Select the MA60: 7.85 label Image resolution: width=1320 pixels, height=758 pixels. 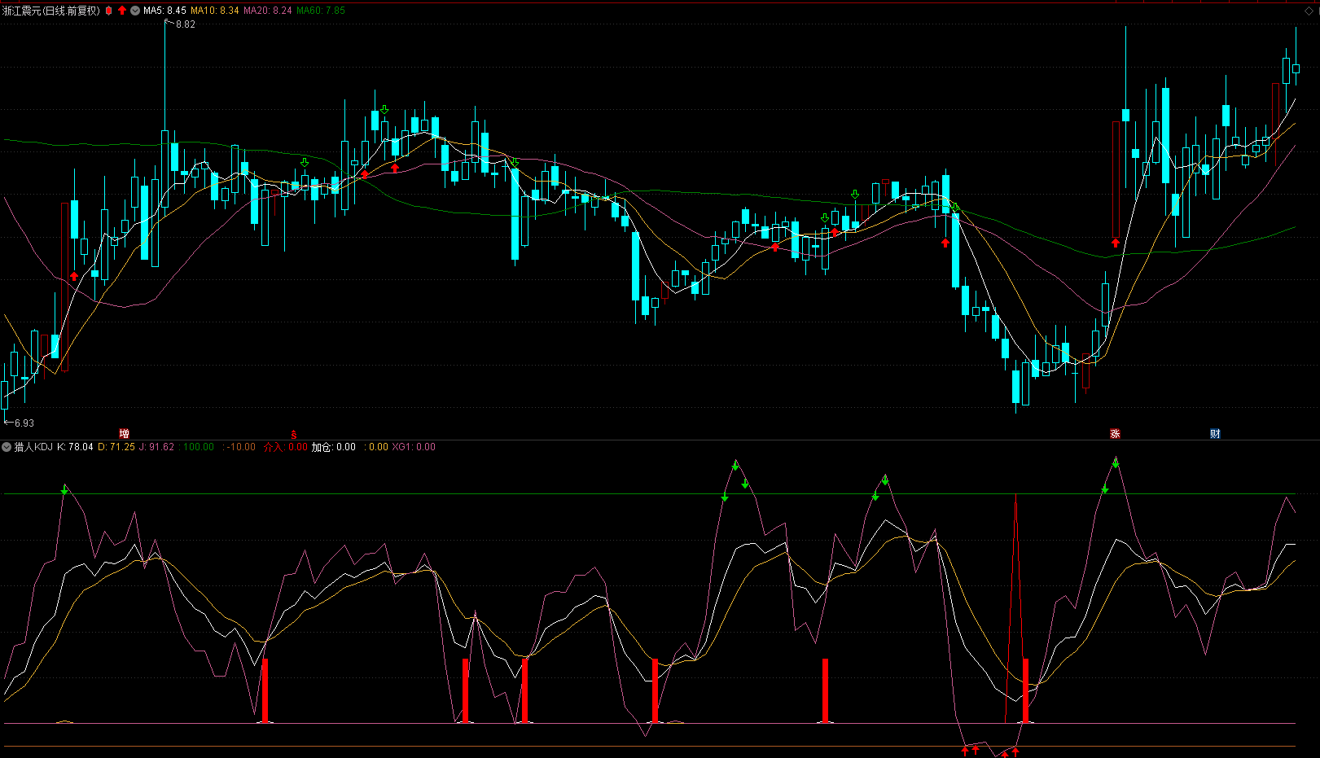tap(321, 11)
